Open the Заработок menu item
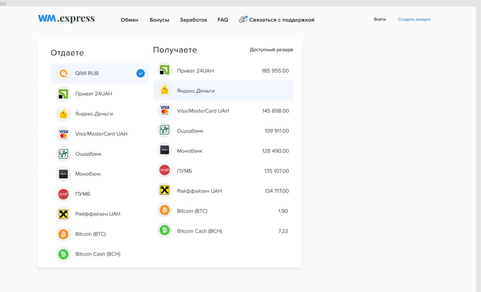Viewport: 481px width, 292px height. [x=194, y=20]
